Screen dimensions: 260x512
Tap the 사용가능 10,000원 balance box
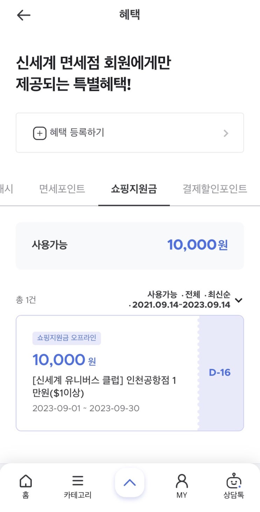pyautogui.click(x=129, y=245)
